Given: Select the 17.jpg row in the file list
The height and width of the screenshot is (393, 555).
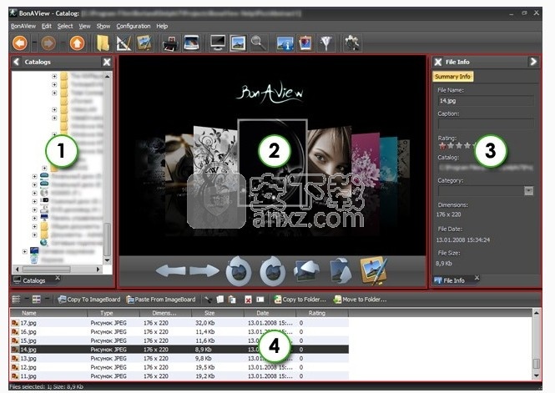Looking at the screenshot, I should tap(179, 323).
